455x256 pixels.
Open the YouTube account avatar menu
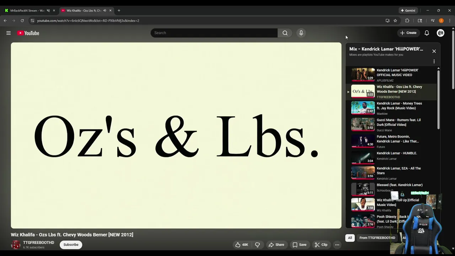click(440, 33)
